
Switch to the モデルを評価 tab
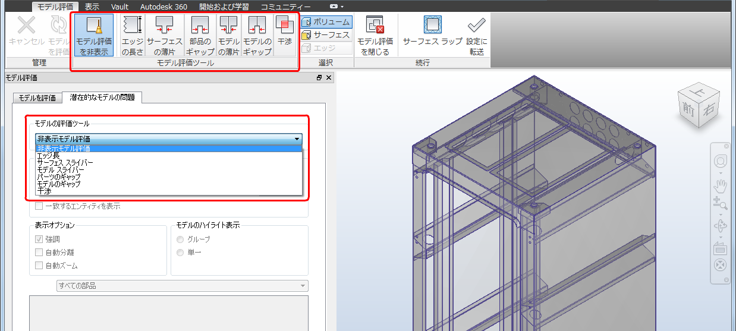37,98
